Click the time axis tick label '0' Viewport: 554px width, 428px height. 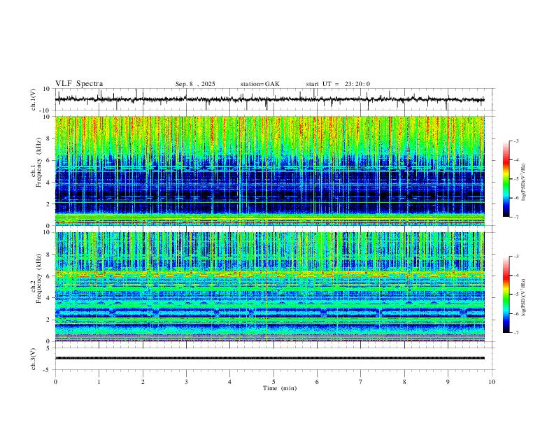pyautogui.click(x=55, y=382)
